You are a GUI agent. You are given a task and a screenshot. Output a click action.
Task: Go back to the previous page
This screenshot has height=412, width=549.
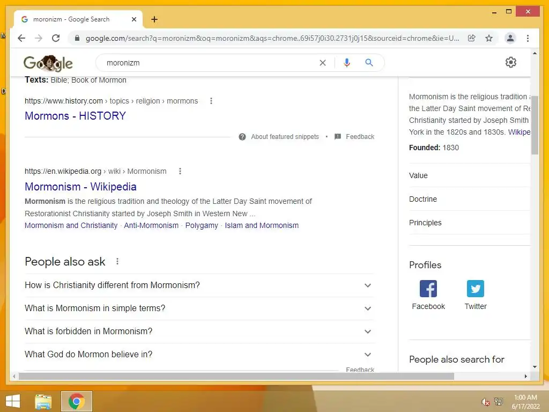pyautogui.click(x=21, y=38)
